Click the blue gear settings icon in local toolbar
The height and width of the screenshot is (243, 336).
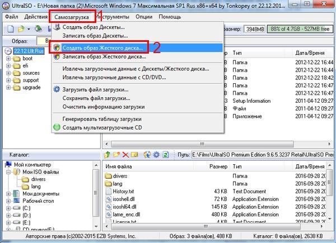(x=156, y=154)
